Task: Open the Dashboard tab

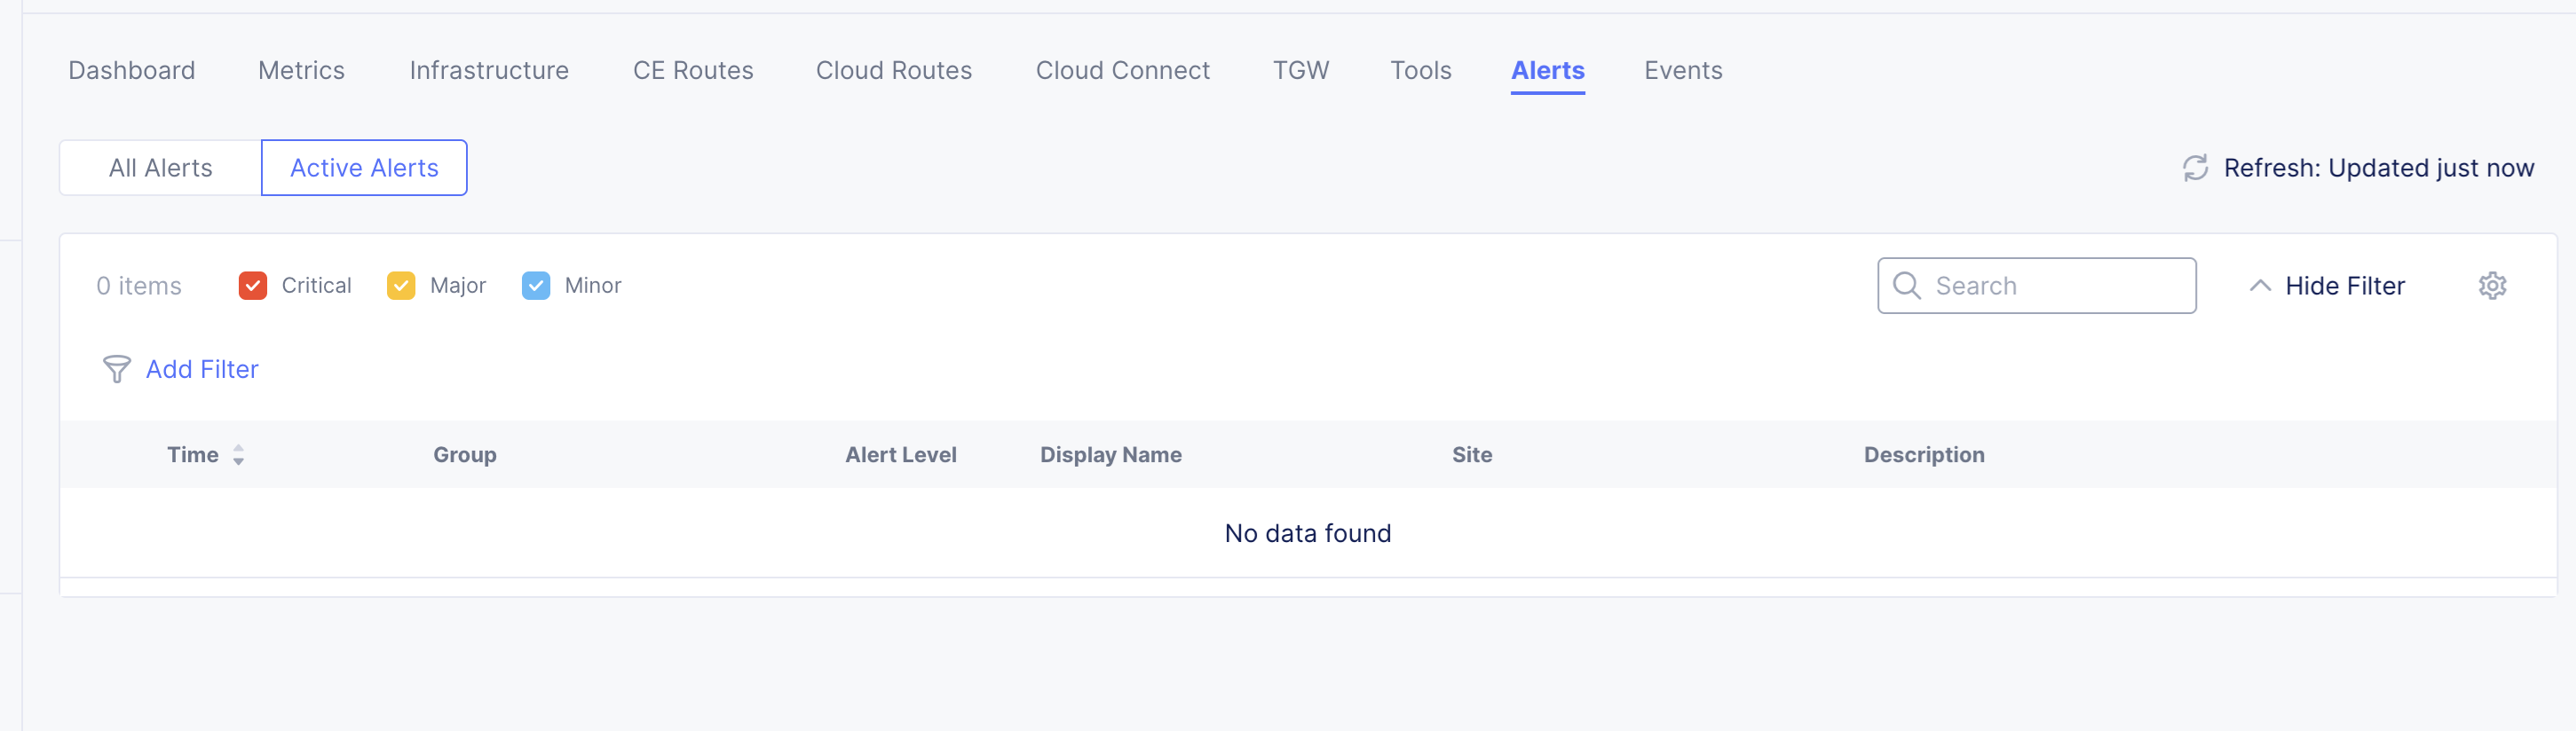Action: coord(132,71)
